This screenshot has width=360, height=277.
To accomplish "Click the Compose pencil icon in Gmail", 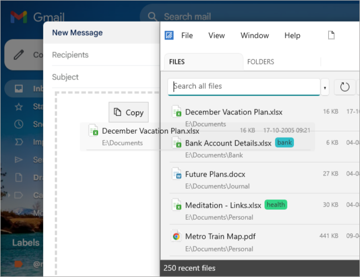I will click(19, 54).
